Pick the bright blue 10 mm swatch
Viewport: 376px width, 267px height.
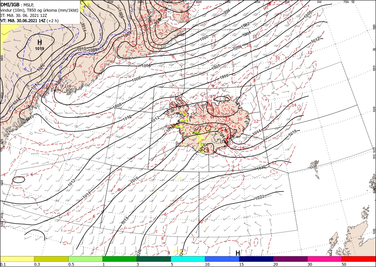point(222,259)
